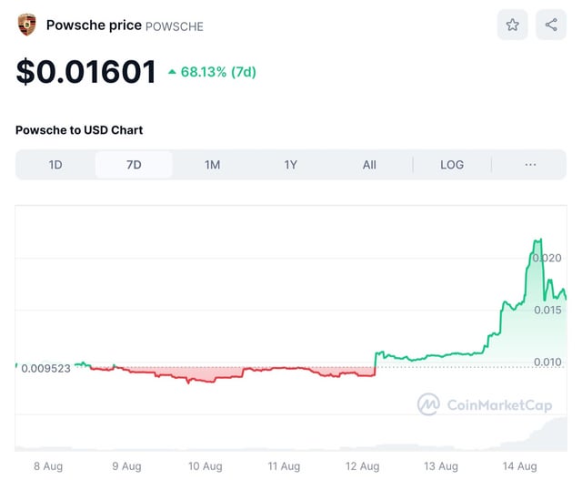The height and width of the screenshot is (480, 582).
Task: Click the green price change arrow
Action: click(x=172, y=72)
